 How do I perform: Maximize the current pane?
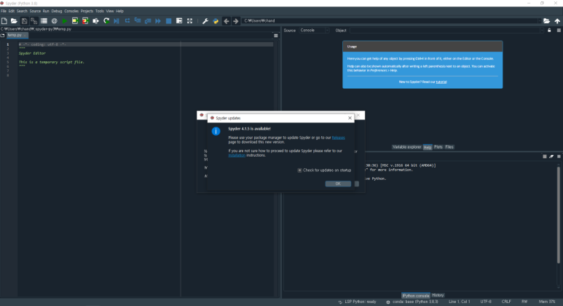[179, 21]
